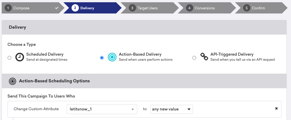Image resolution: width=291 pixels, height=120 pixels.
Task: Open the letitsnow_1 attribute dropdown
Action: (101, 109)
